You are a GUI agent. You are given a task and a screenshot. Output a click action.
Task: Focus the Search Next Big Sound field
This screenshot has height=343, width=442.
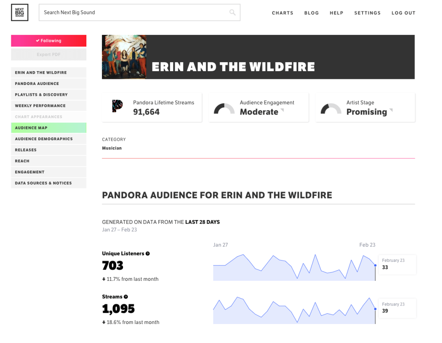(x=134, y=13)
